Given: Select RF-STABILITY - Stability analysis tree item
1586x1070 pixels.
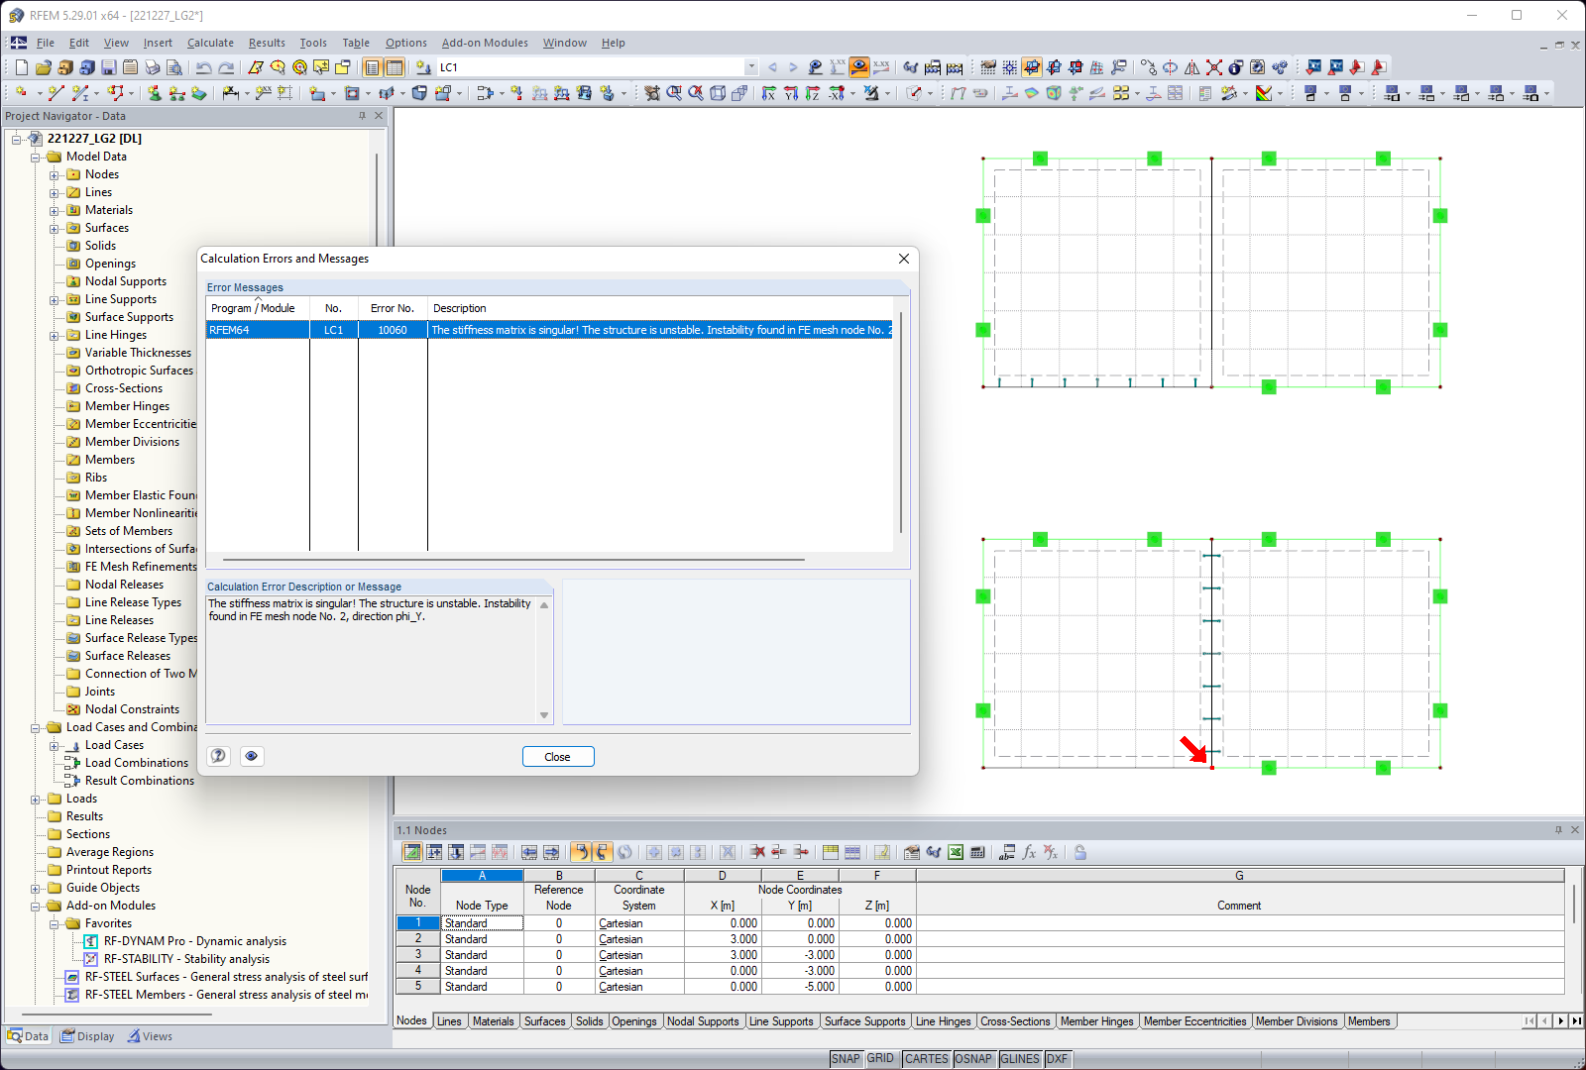Looking at the screenshot, I should click(186, 959).
